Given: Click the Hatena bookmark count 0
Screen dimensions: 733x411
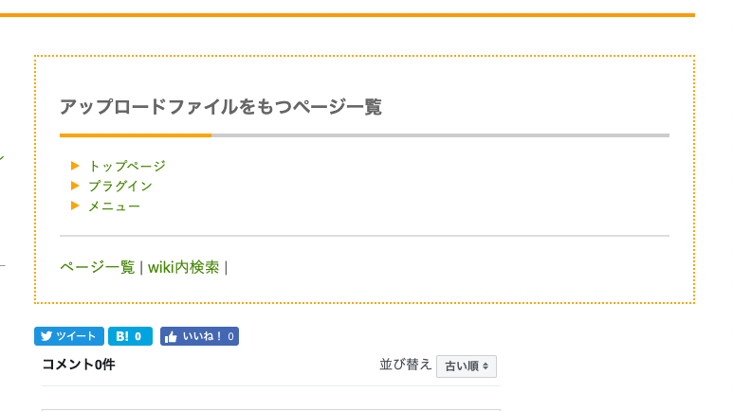Looking at the screenshot, I should pyautogui.click(x=137, y=336).
